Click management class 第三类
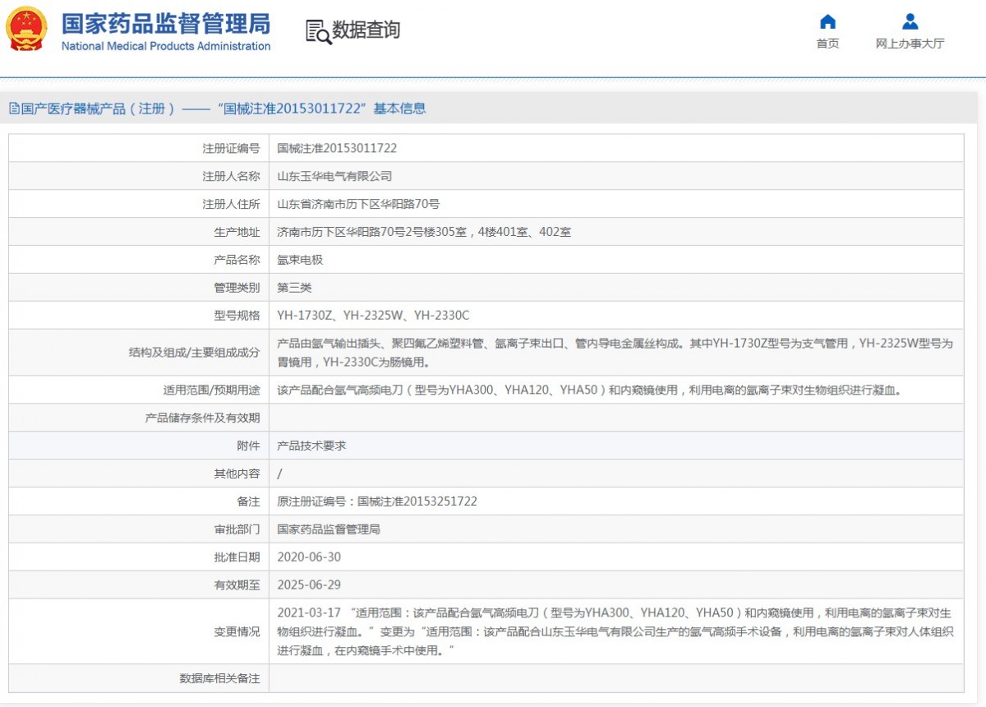Image resolution: width=986 pixels, height=707 pixels. (294, 288)
